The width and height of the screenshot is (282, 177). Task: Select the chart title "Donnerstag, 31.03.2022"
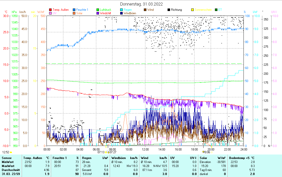point(141,4)
